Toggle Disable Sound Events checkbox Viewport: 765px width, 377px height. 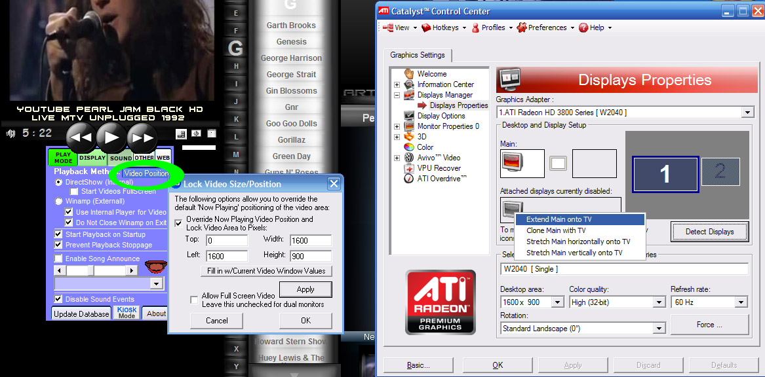tap(58, 299)
